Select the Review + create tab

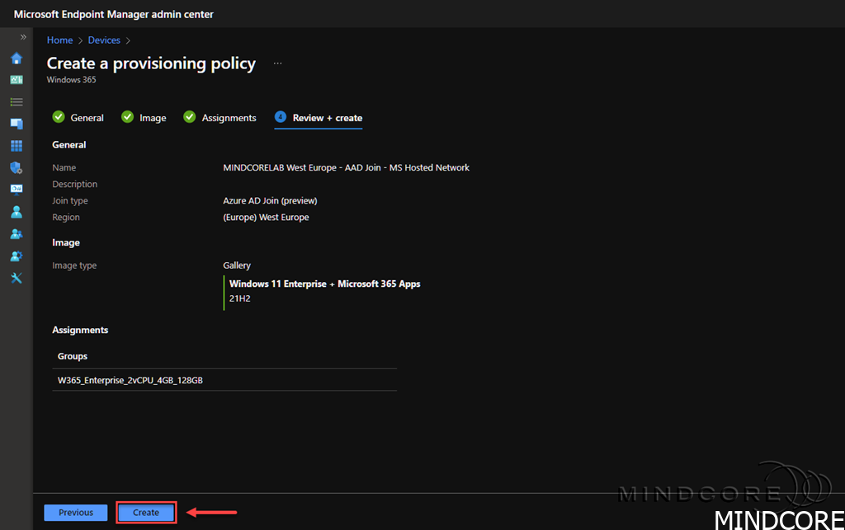point(319,118)
